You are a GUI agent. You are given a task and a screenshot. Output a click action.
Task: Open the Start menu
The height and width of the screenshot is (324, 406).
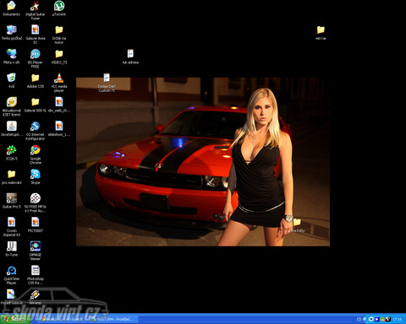click(14, 319)
